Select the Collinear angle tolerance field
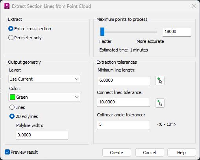 pos(123,125)
